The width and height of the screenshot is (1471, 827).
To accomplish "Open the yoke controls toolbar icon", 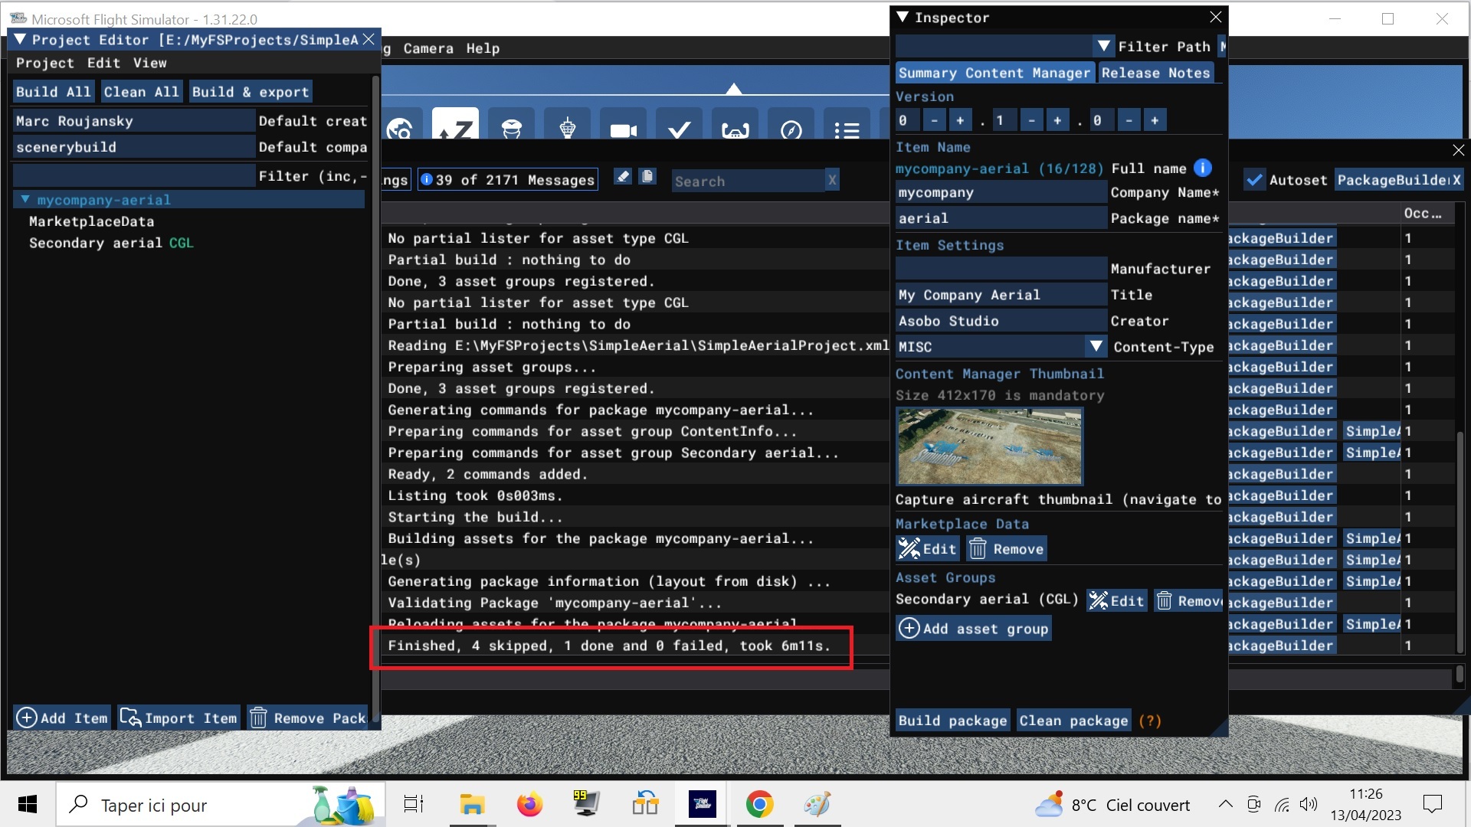I will pos(735,130).
